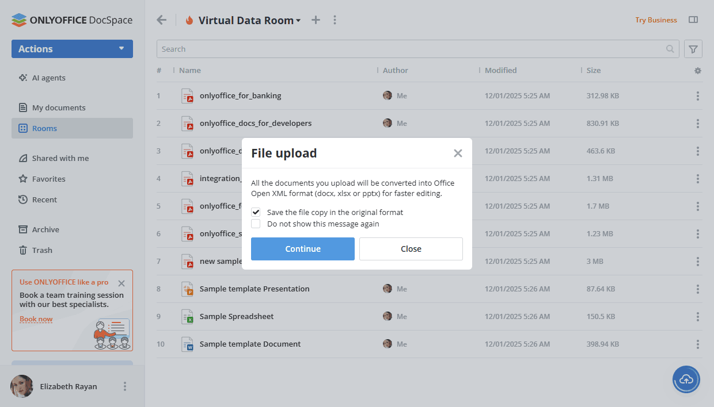Open the Actions dropdown button
The height and width of the screenshot is (407, 714).
pos(72,49)
